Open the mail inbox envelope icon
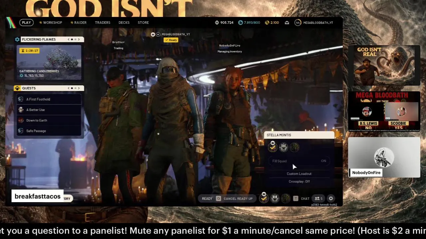Viewport: 426px width, 239px height. (x=287, y=23)
